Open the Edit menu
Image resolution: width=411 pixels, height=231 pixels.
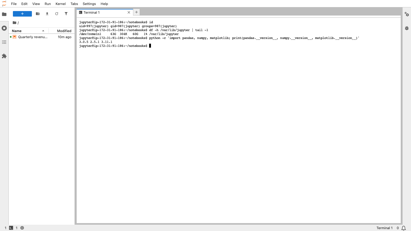25,4
